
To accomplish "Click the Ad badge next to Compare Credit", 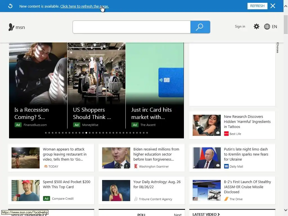I will click(46, 199).
